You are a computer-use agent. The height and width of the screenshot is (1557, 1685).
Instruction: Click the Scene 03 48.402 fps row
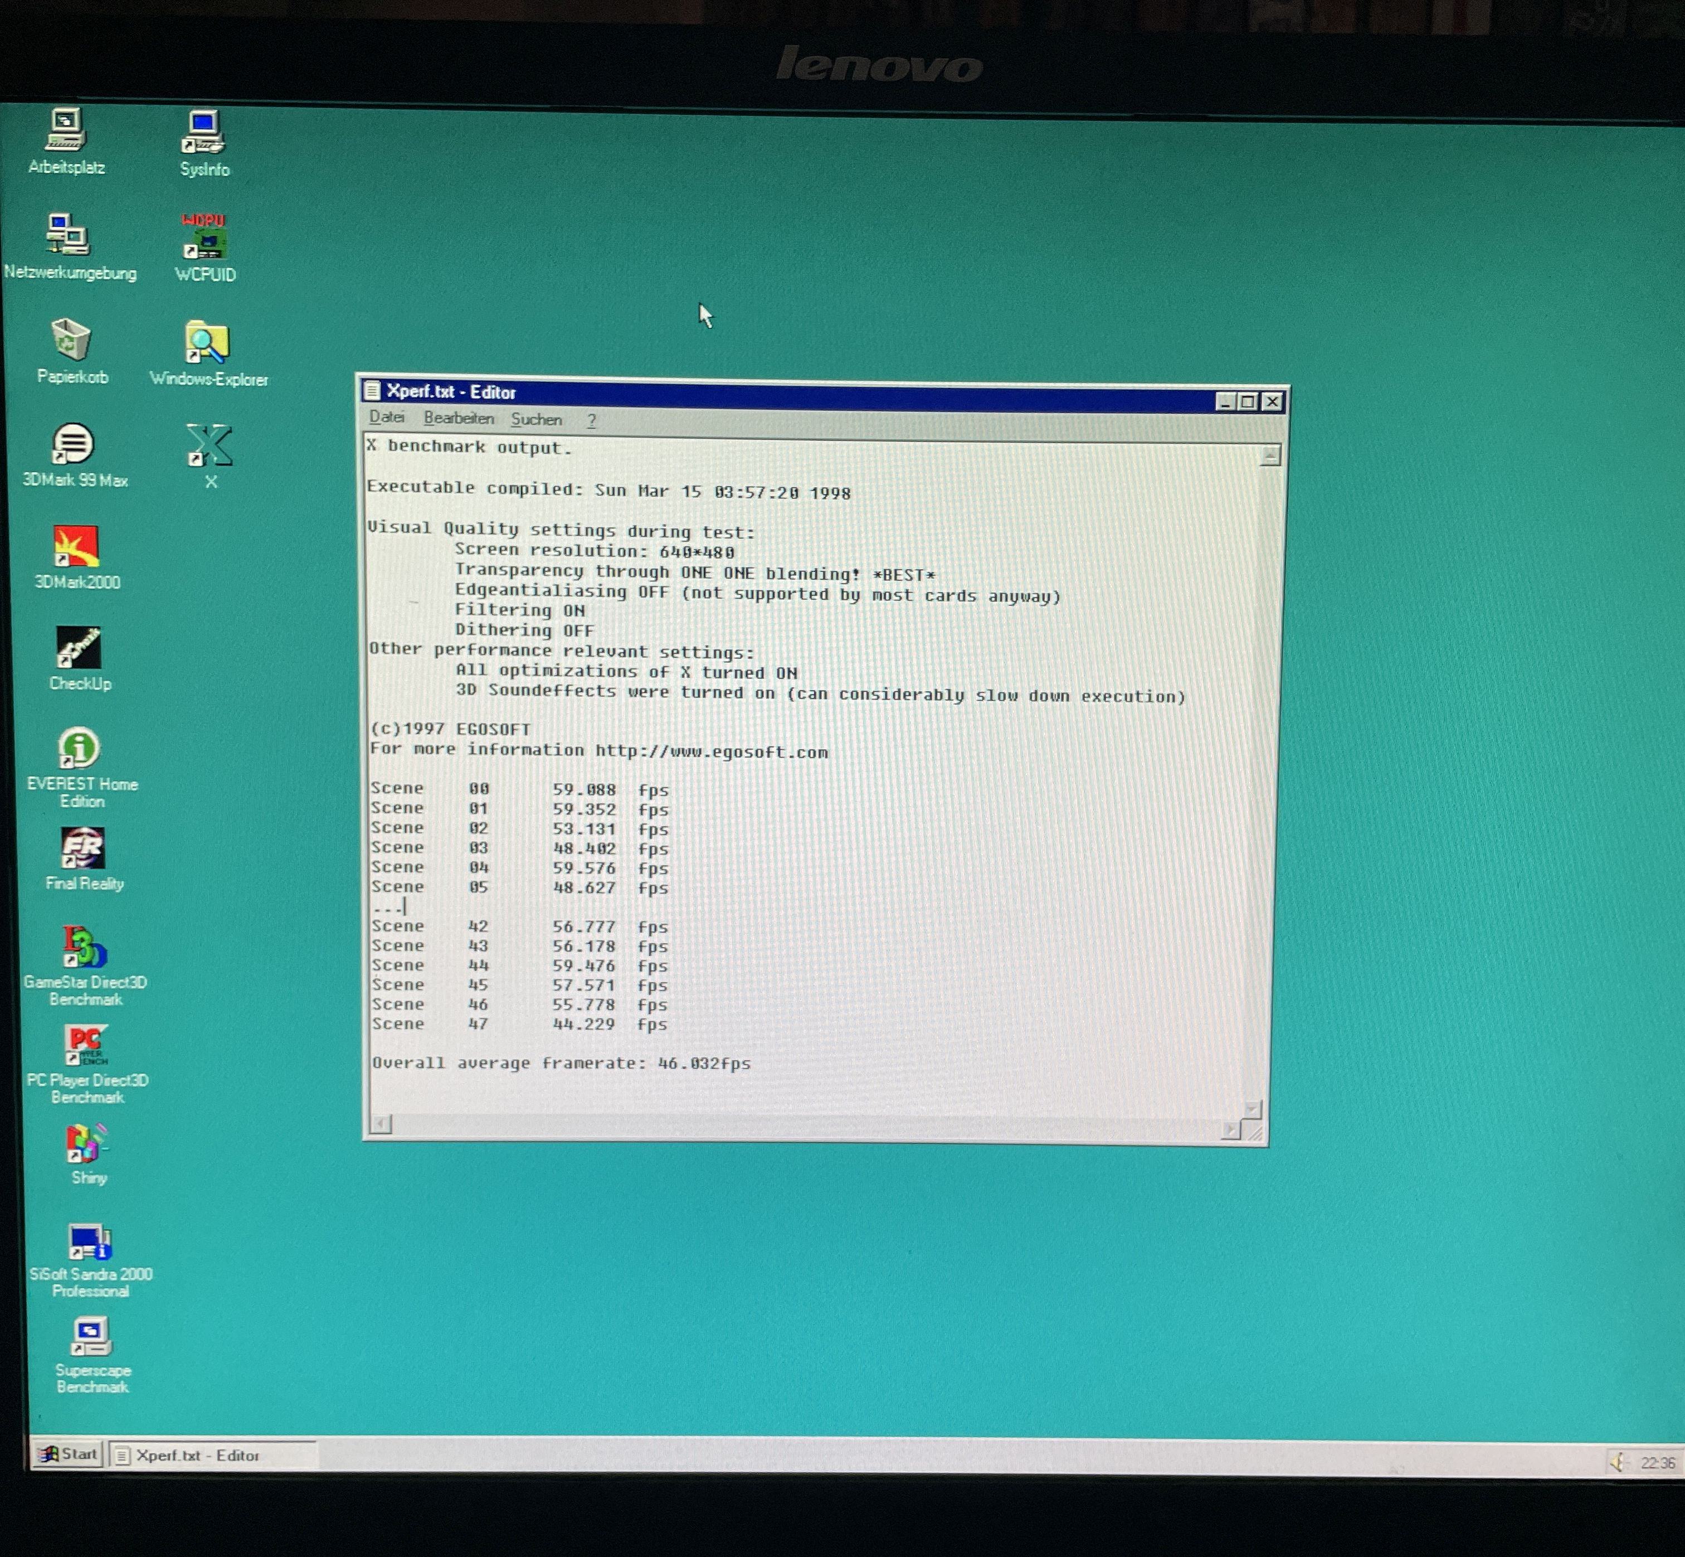[x=519, y=848]
